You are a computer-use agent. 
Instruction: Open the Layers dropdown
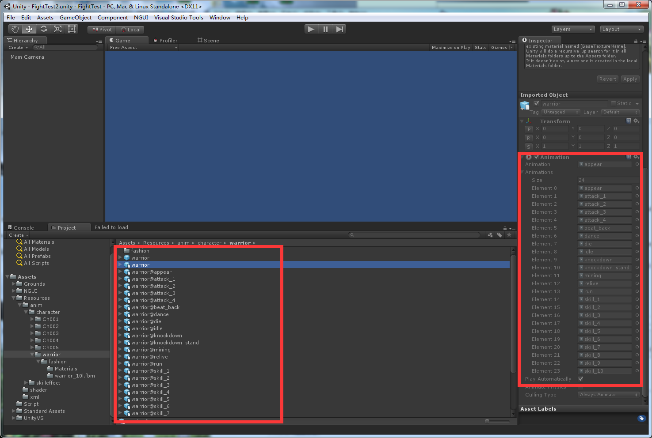(x=573, y=29)
